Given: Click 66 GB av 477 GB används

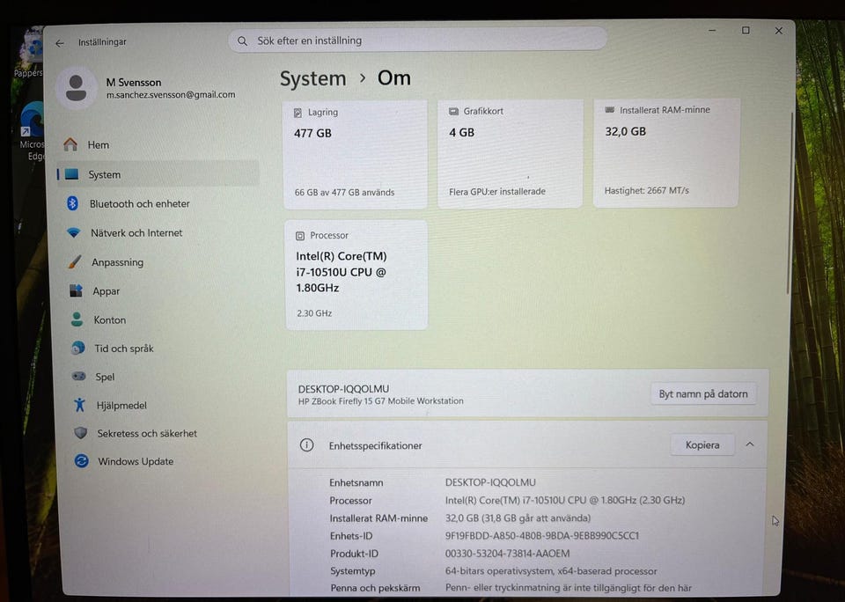Looking at the screenshot, I should click(x=344, y=193).
